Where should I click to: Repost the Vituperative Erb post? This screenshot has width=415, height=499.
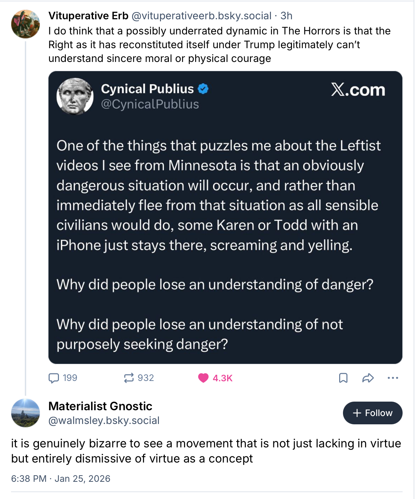(129, 378)
